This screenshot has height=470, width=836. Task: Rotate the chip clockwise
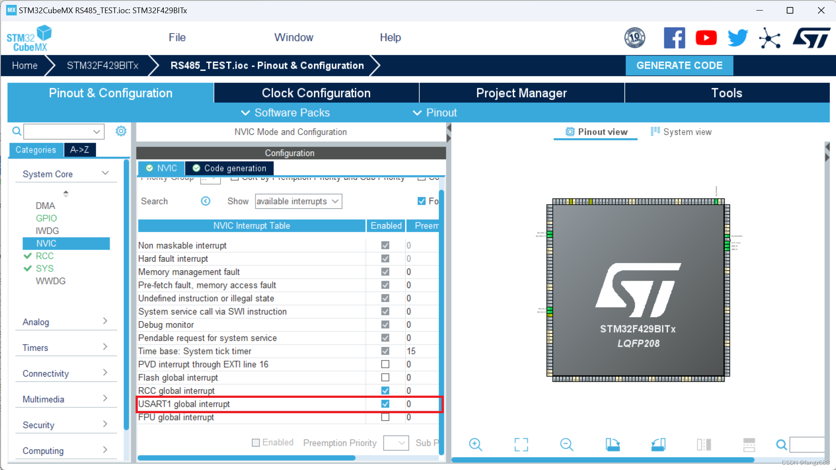[x=612, y=444]
